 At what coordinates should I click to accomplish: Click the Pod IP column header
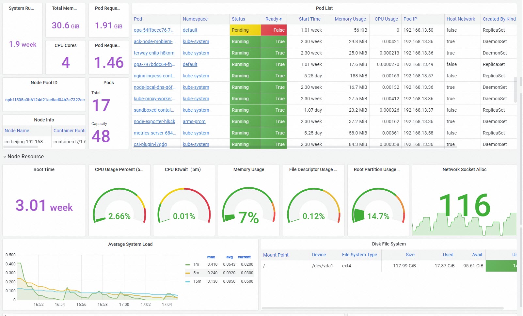coord(410,19)
